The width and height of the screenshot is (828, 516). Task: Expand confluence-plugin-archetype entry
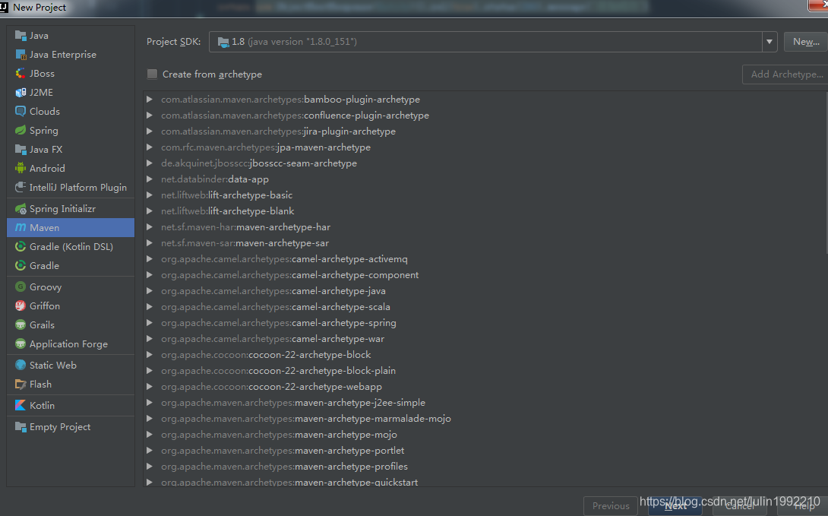point(150,116)
